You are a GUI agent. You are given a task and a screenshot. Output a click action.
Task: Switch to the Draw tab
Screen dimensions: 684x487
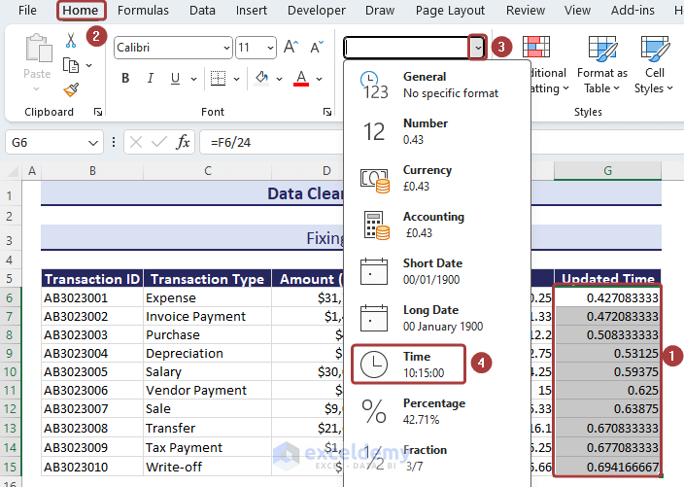[x=380, y=10]
